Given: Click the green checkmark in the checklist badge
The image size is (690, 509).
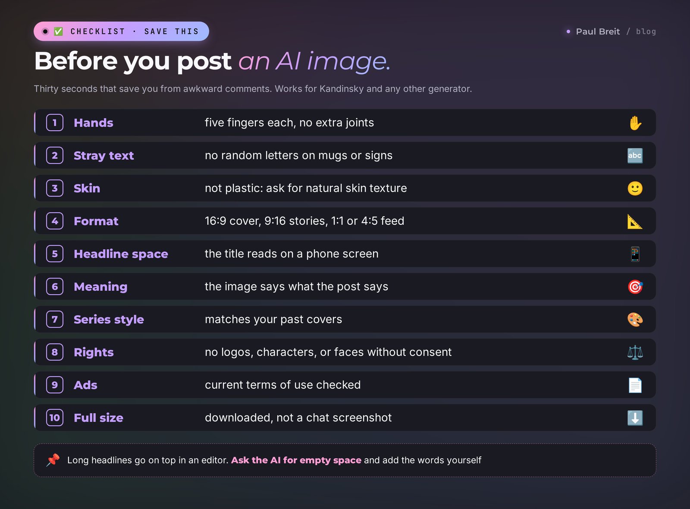Looking at the screenshot, I should pos(59,31).
